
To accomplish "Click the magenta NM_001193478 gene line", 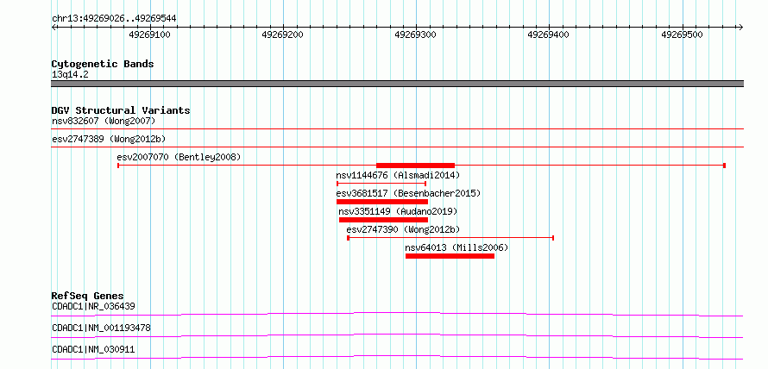I will (x=398, y=335).
